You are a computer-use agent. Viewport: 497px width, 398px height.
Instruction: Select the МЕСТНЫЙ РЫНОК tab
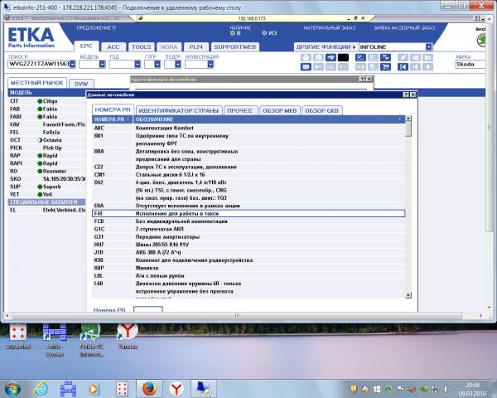point(37,83)
